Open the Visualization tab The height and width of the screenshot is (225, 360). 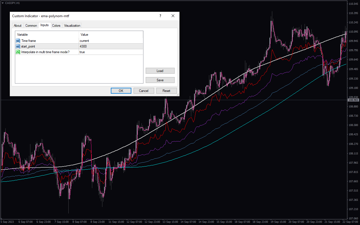click(x=72, y=26)
